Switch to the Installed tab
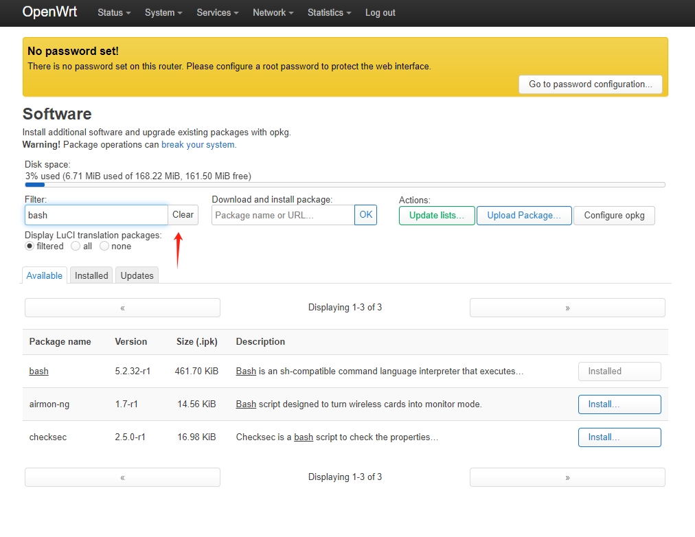 coord(91,275)
